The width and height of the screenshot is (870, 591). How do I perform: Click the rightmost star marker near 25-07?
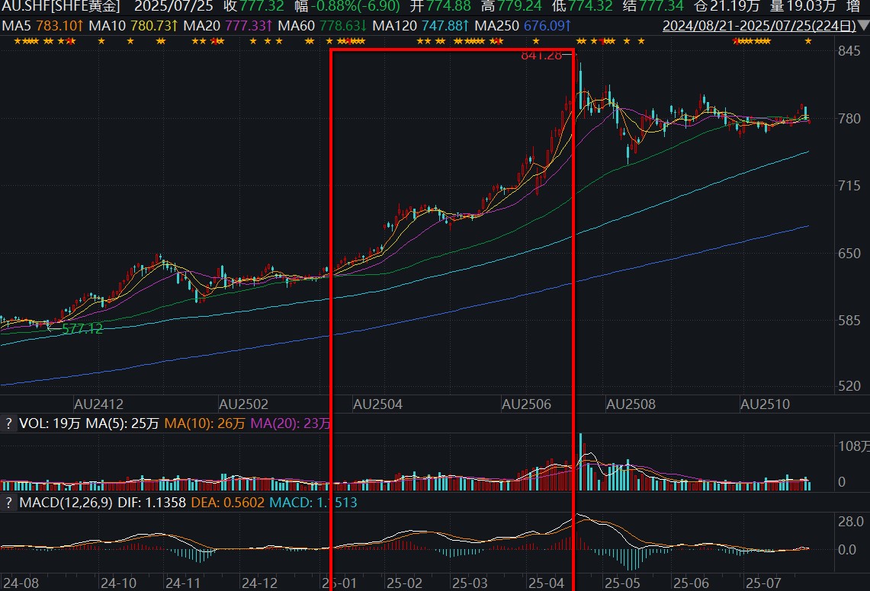[x=808, y=42]
